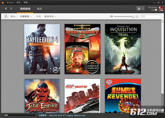Select Jade Empire Special Edition tile
The height and width of the screenshot is (118, 165).
point(42,96)
